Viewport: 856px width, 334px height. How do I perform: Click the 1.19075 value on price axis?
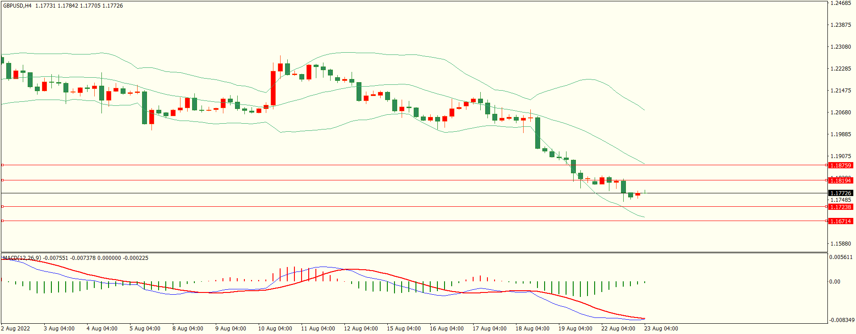pyautogui.click(x=840, y=156)
